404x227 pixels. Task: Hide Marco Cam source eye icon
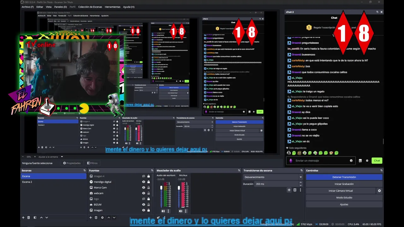[144, 188]
